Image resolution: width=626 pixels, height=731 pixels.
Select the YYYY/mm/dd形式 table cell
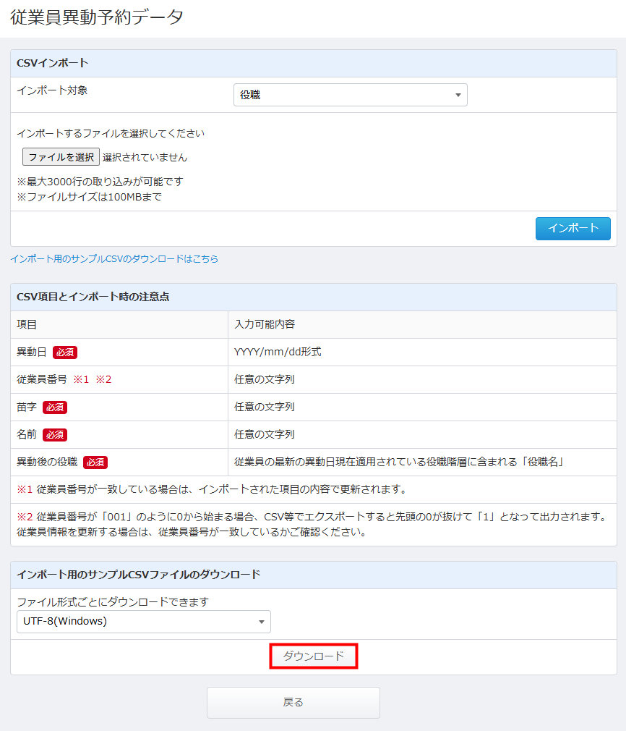click(278, 352)
